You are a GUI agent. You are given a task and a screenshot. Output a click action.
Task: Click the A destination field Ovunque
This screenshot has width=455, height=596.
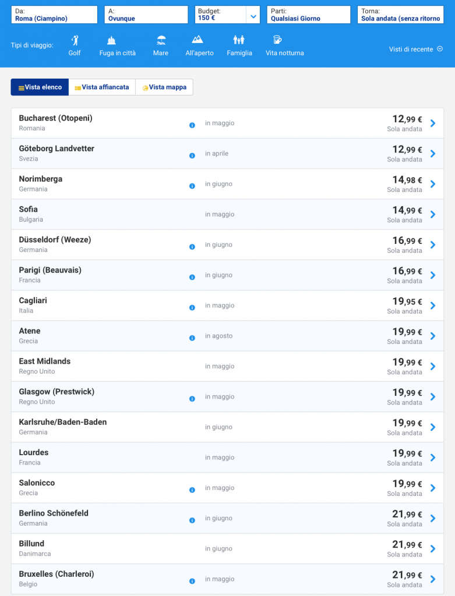point(146,15)
